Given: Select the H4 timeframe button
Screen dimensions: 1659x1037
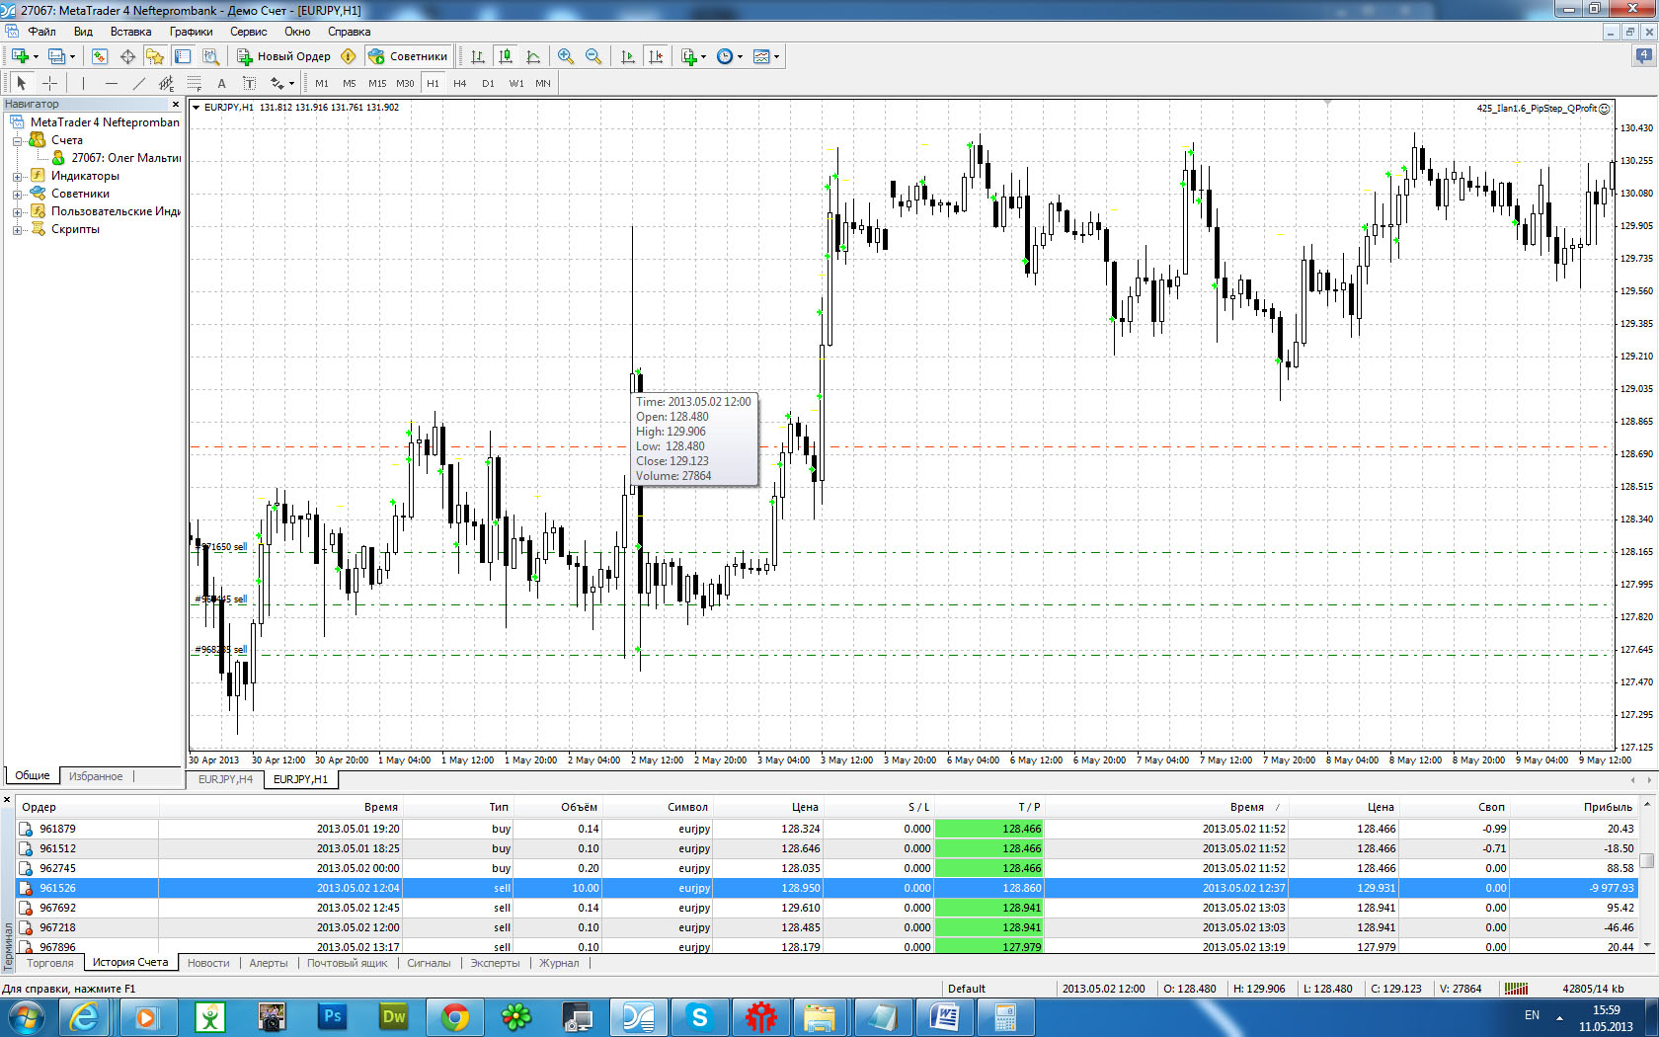Looking at the screenshot, I should [459, 83].
